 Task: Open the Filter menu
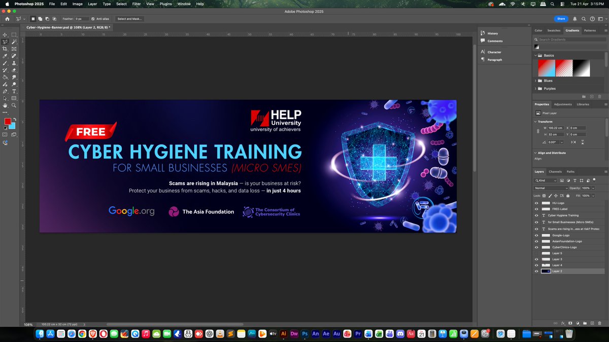[x=136, y=4]
